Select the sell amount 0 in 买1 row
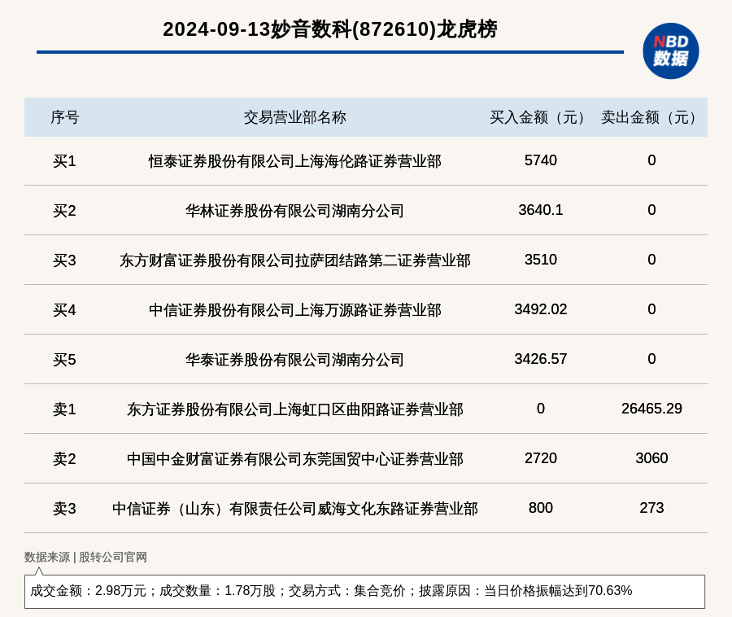Screen dimensions: 732x617 pos(651,160)
